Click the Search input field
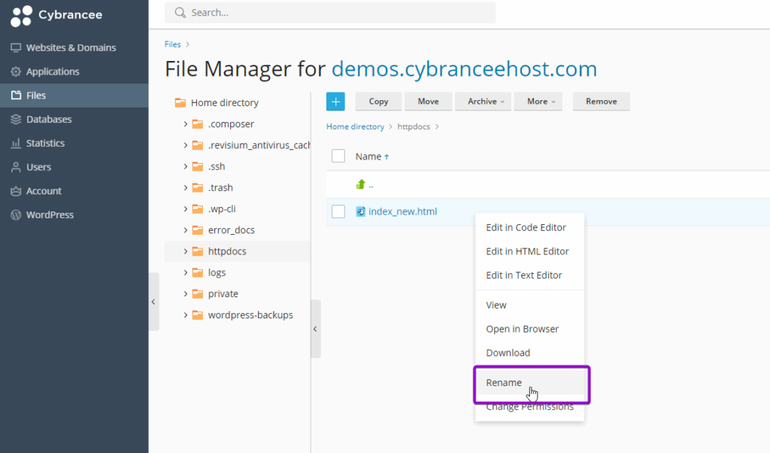This screenshot has width=770, height=453. 330,12
